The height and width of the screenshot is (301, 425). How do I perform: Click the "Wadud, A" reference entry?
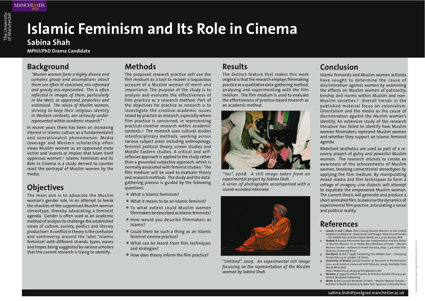click(363, 246)
